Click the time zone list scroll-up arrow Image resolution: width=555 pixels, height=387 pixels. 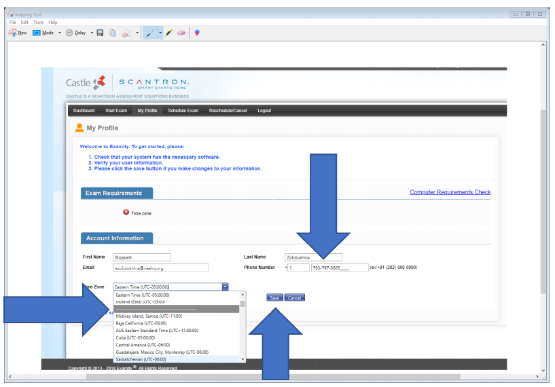243,295
